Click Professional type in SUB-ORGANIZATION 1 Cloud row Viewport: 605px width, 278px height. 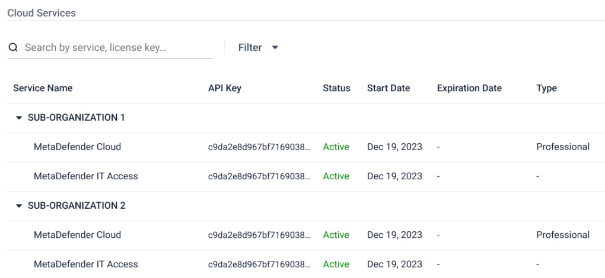pos(562,147)
